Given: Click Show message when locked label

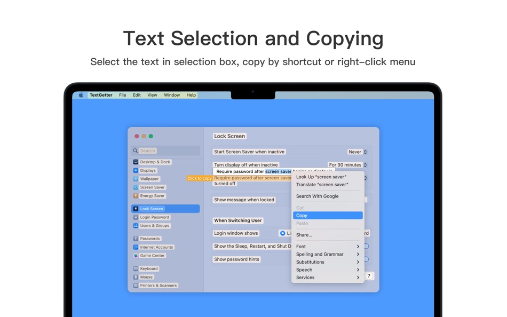Looking at the screenshot, I should click(244, 200).
